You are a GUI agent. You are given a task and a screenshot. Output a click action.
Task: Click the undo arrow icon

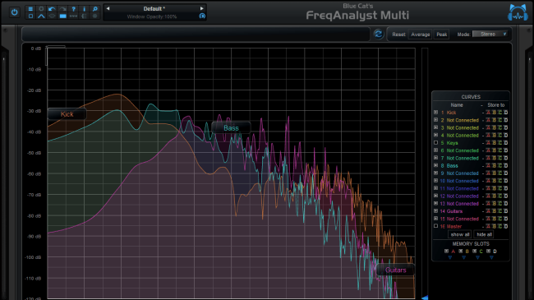pos(52,9)
